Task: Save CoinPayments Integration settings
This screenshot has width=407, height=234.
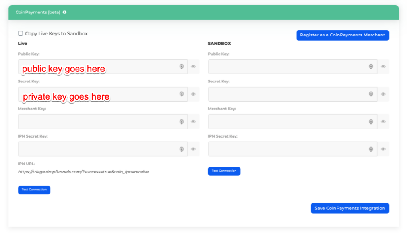Action: click(349, 208)
